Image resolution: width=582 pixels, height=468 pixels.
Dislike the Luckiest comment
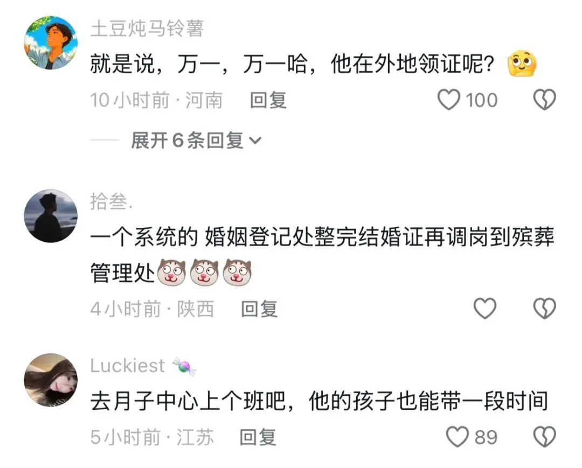544,437
